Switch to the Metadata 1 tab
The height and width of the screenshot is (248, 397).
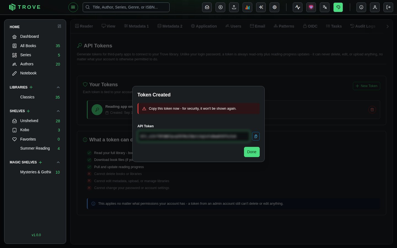(136, 26)
